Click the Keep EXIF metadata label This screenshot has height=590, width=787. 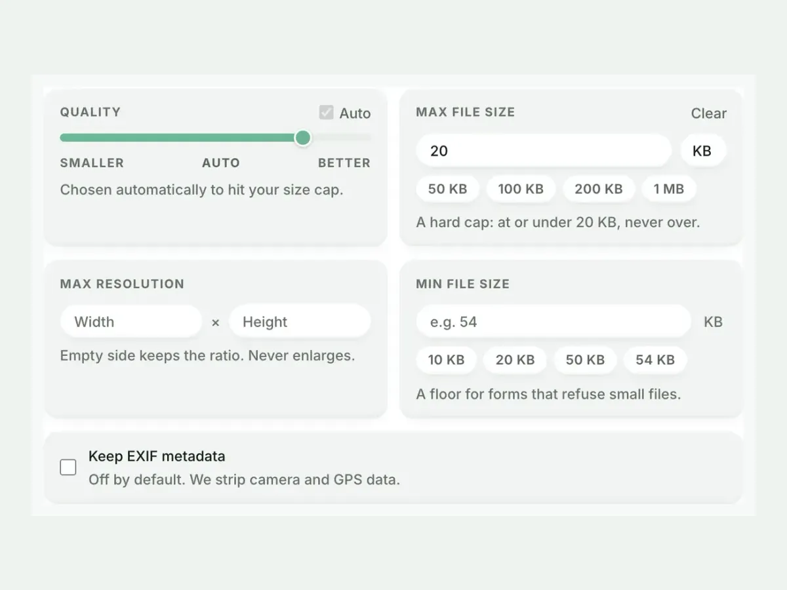click(157, 456)
